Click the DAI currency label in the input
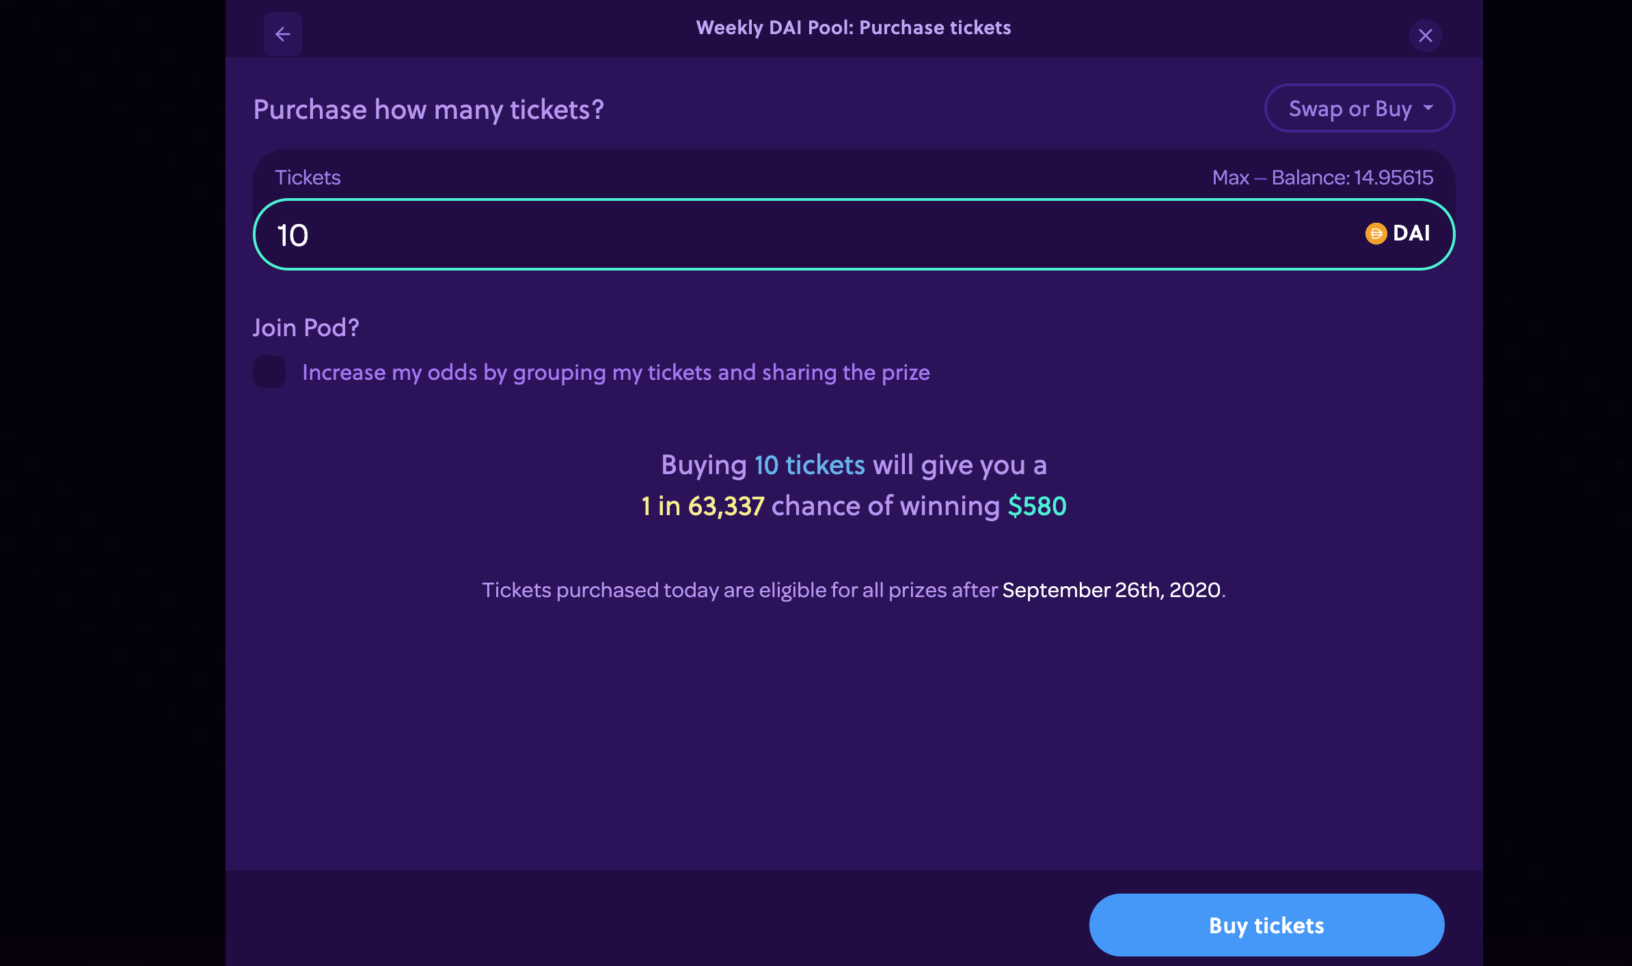Image resolution: width=1632 pixels, height=966 pixels. 1411,234
